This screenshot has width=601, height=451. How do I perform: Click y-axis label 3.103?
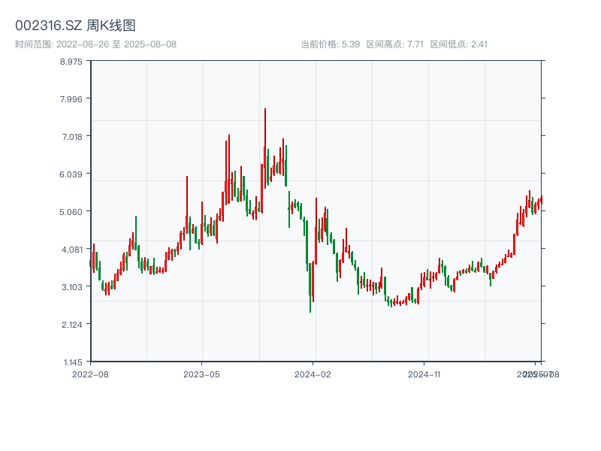72,287
